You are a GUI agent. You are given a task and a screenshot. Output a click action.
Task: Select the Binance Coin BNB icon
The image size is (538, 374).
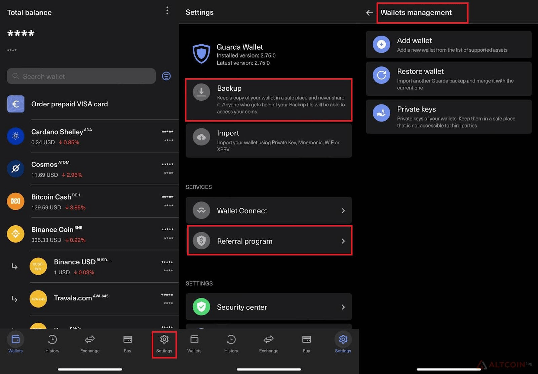(x=16, y=234)
